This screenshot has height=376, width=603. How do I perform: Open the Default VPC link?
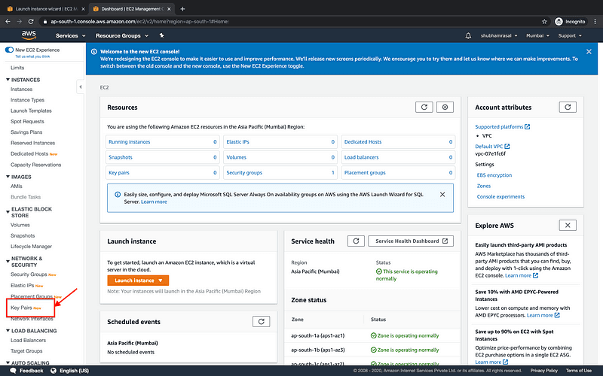(x=492, y=146)
